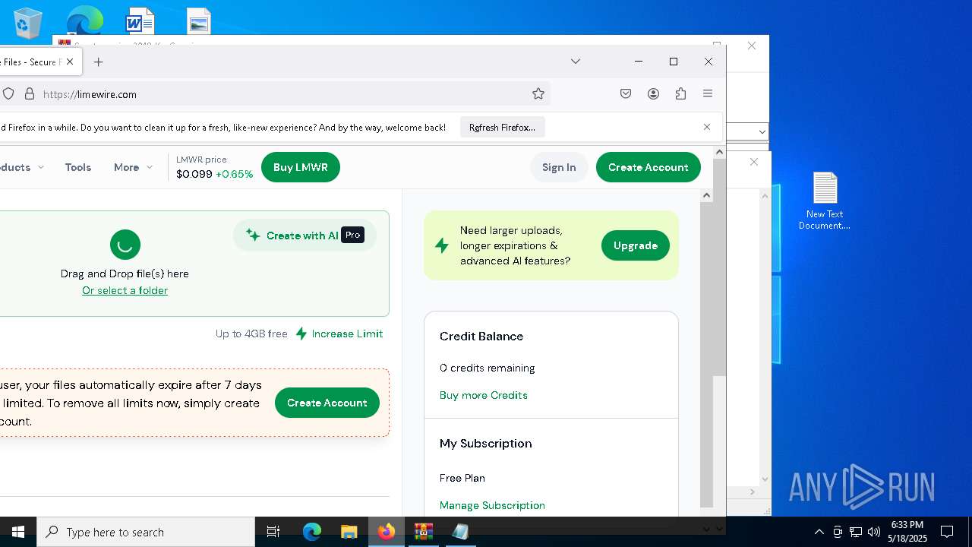
Task: Click the Sign In button
Action: click(x=559, y=167)
